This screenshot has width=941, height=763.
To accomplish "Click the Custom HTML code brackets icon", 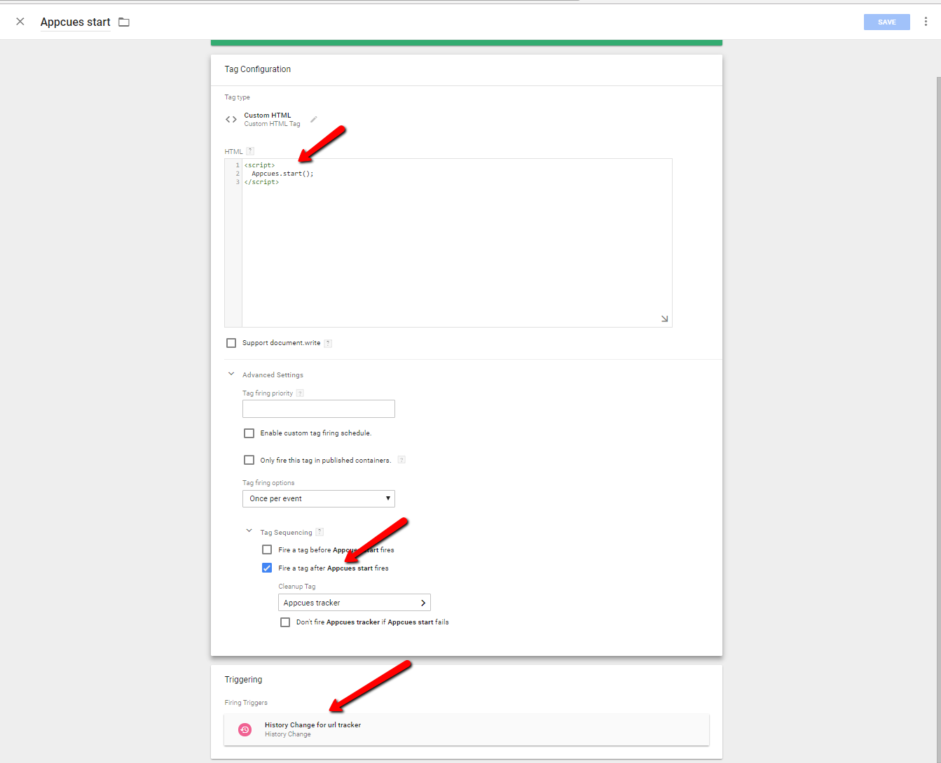I will 231,120.
